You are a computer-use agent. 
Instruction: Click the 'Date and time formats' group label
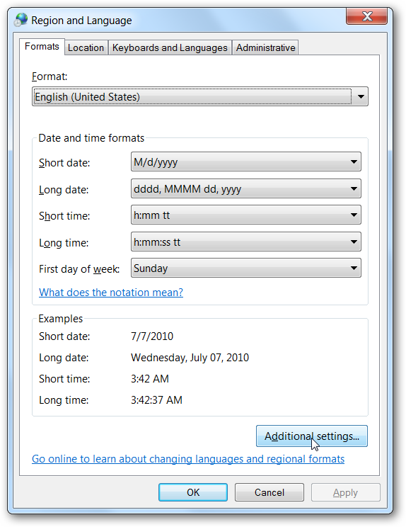(x=91, y=138)
